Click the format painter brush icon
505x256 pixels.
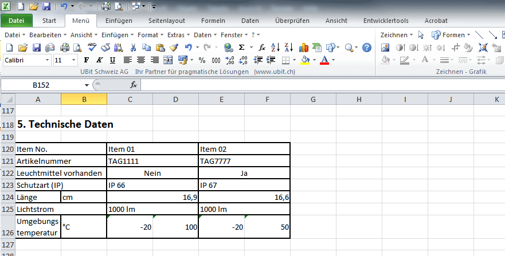[174, 48]
